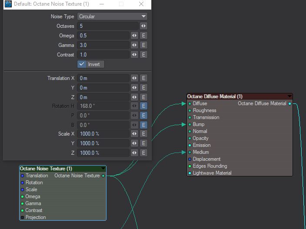The image size is (306, 229).
Task: Open the Scale Y envelope E button
Action: click(x=143, y=143)
